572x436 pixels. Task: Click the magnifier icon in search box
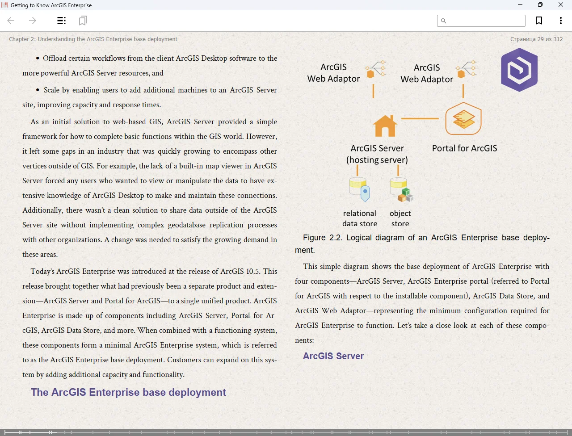444,21
